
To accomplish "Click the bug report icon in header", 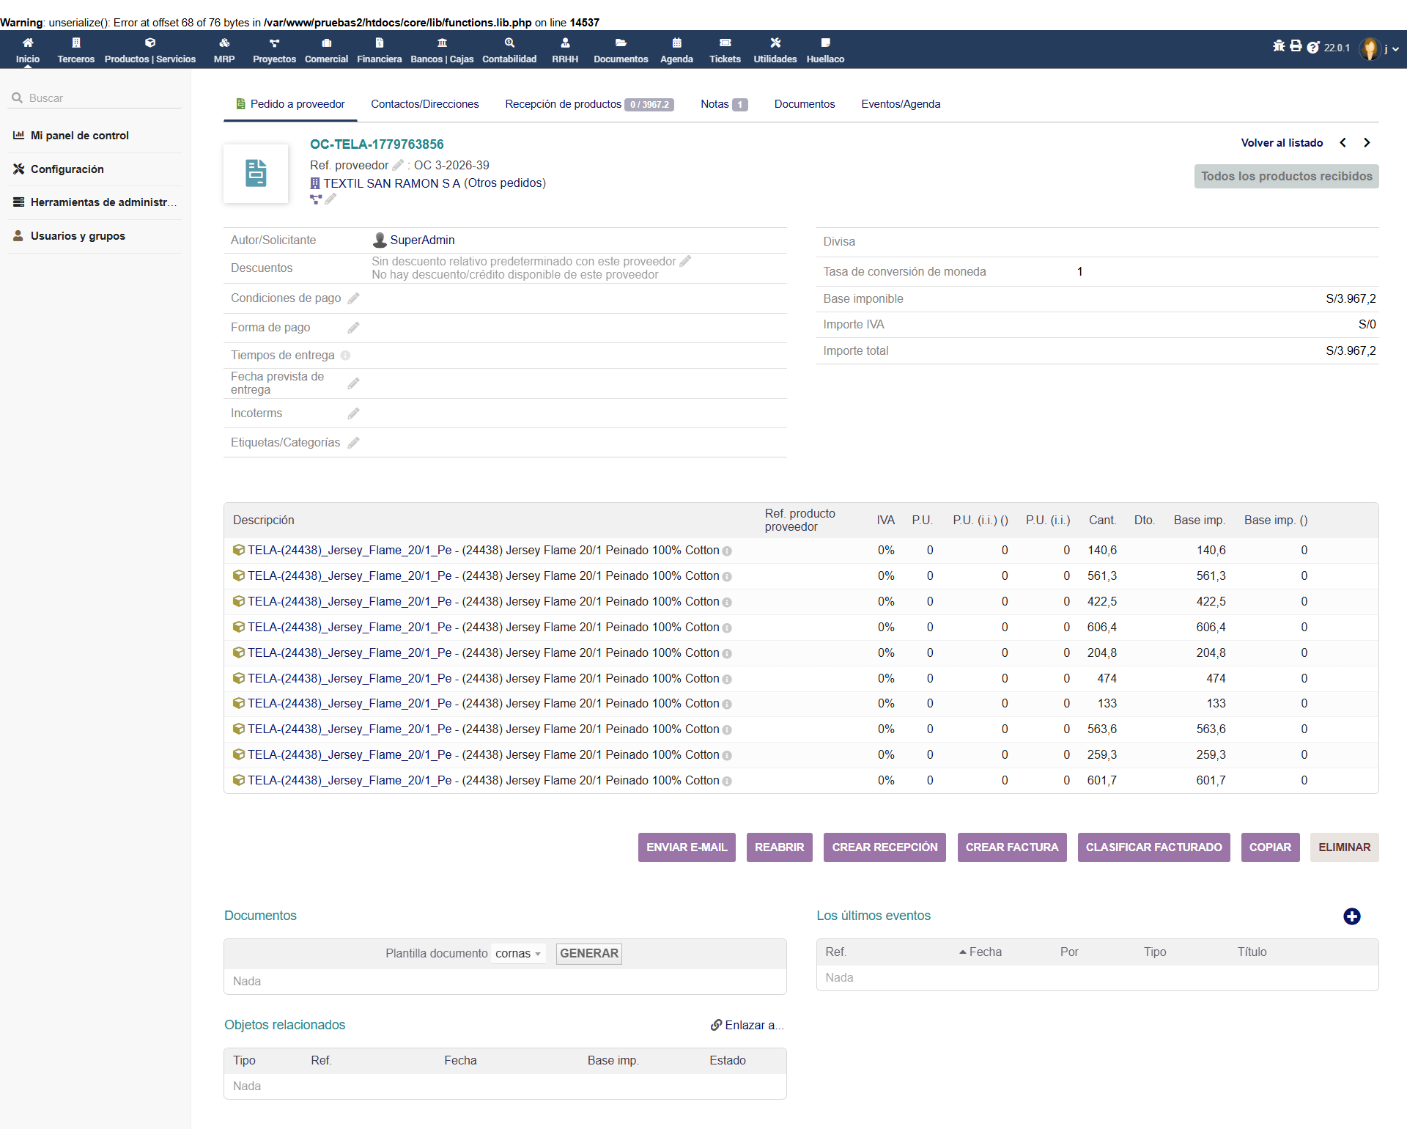I will tap(1279, 46).
